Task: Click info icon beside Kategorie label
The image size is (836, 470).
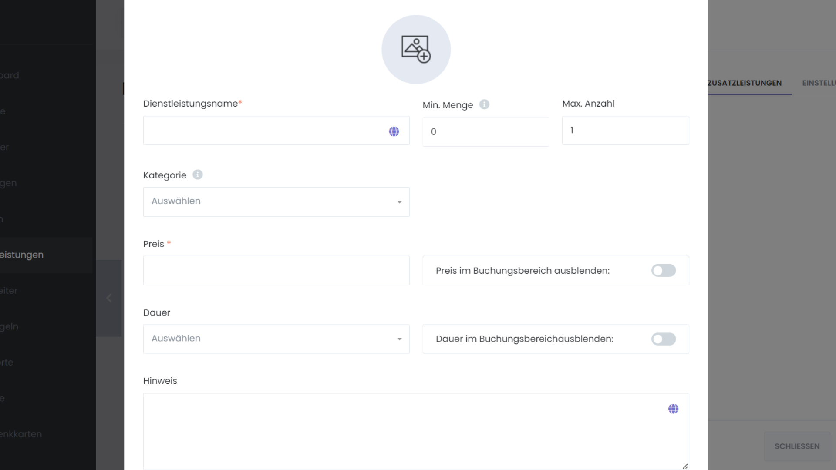Action: 198,175
